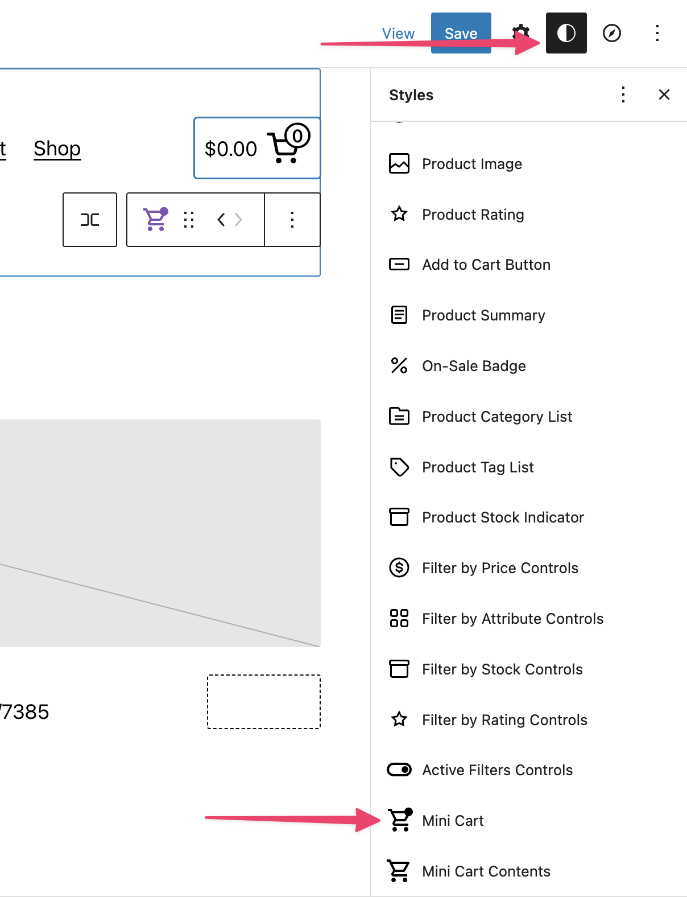Image resolution: width=687 pixels, height=897 pixels.
Task: Click the Shop navigation link
Action: 57,149
